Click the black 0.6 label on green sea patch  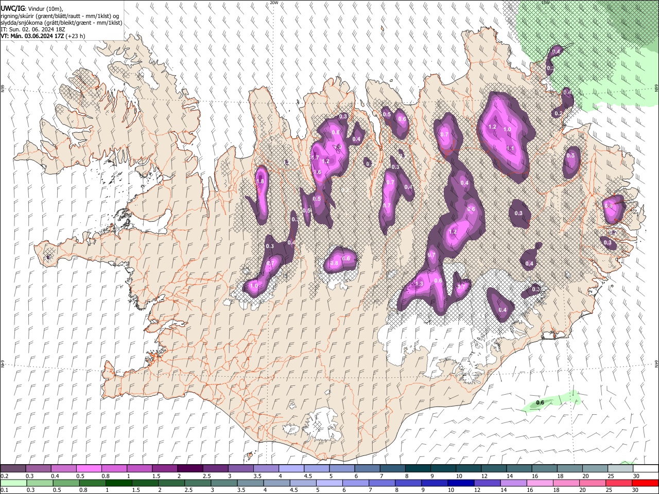click(x=540, y=402)
